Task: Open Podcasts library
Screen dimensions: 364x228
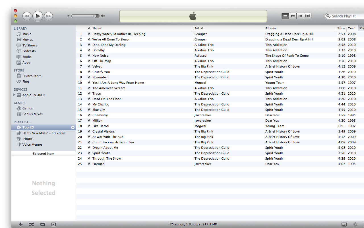Action: pyautogui.click(x=29, y=51)
